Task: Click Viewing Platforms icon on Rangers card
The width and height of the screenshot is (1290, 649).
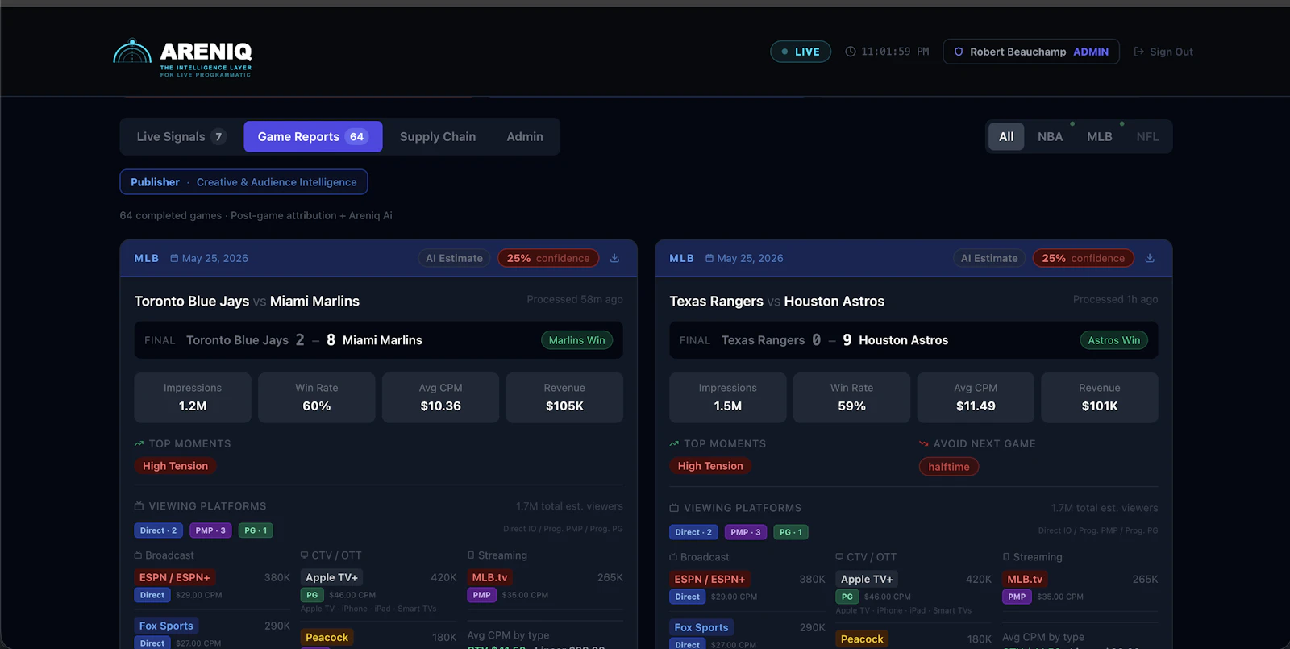Action: [674, 508]
